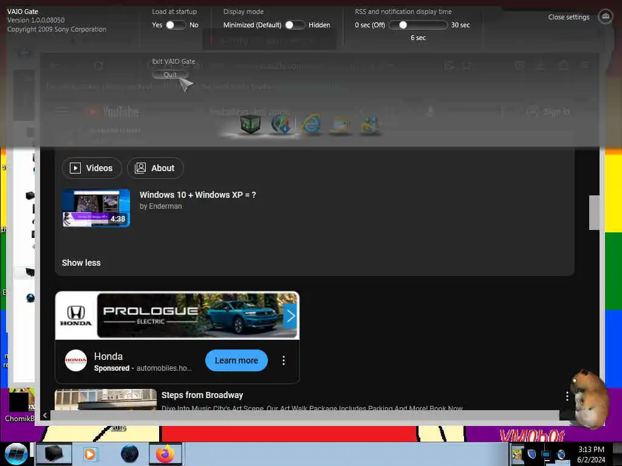Open the Steps from Broadway ad title
The image size is (622, 466).
[202, 395]
